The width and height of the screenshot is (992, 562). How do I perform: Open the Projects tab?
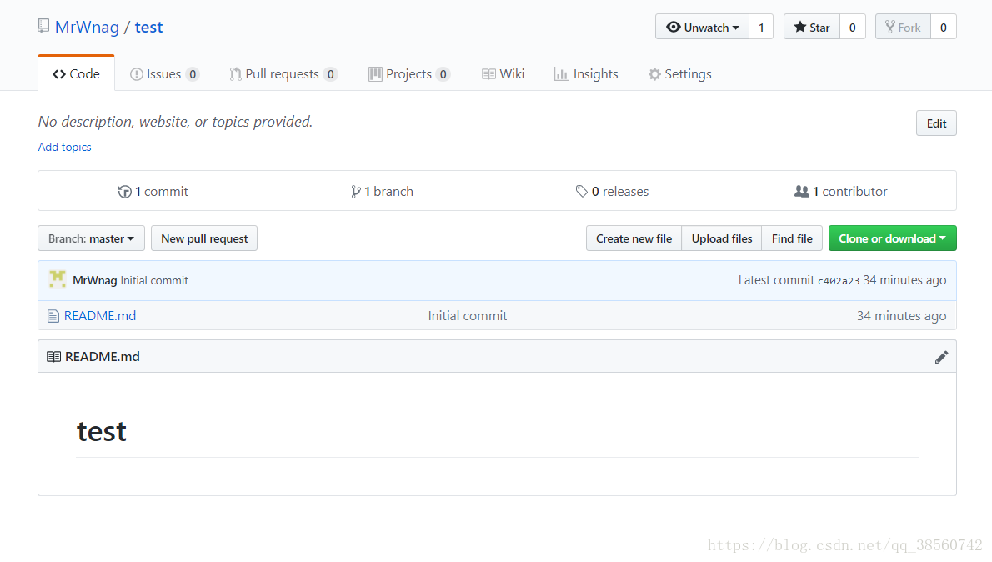[408, 74]
